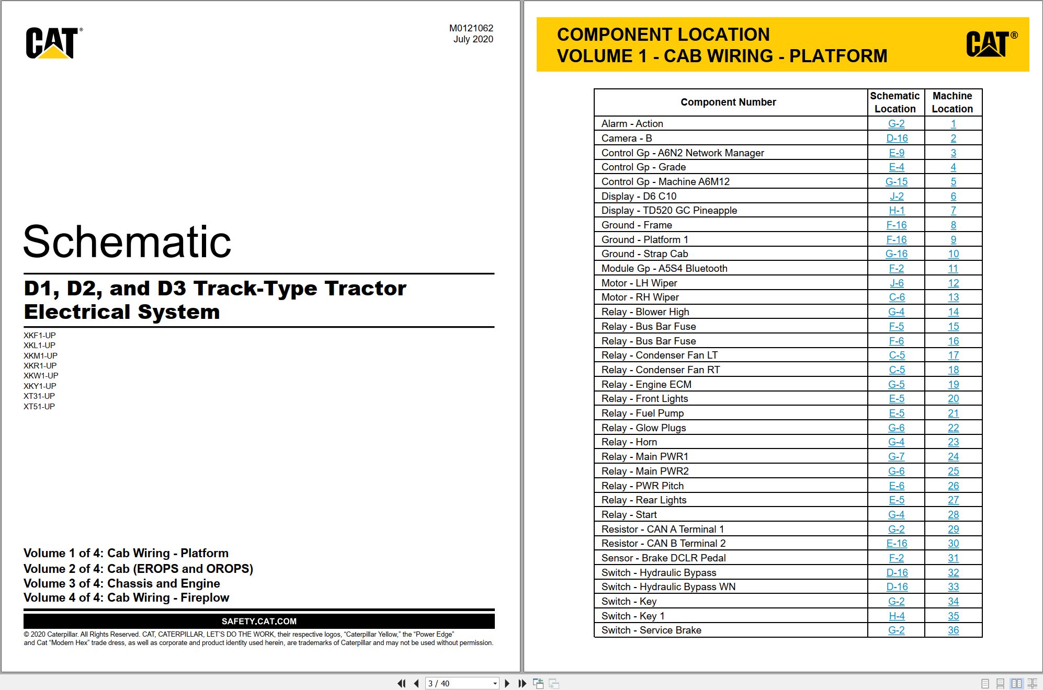1043x690 pixels.
Task: Open machine location 1 for Alarm - Action
Action: coord(953,124)
